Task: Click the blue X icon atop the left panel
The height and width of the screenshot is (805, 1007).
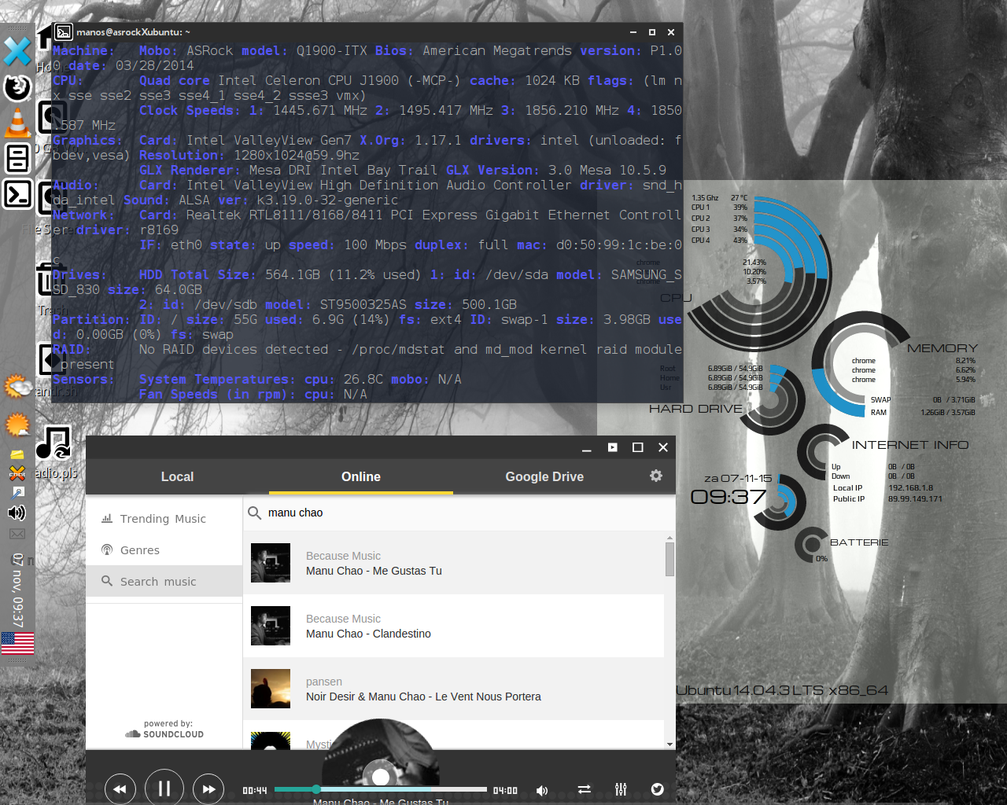Action: pyautogui.click(x=17, y=52)
